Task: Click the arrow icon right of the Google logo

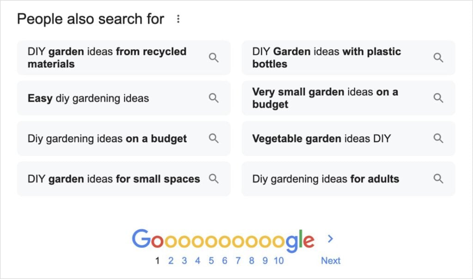Action: click(x=330, y=239)
